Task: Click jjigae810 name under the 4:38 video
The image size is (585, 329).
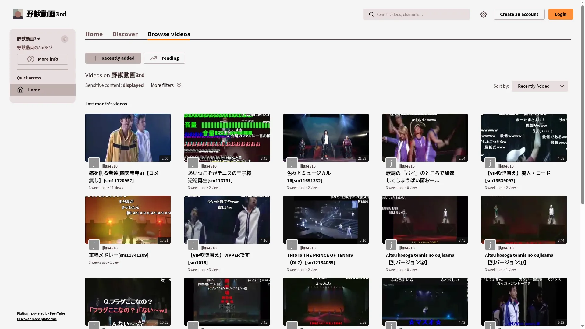Action: [x=506, y=166]
